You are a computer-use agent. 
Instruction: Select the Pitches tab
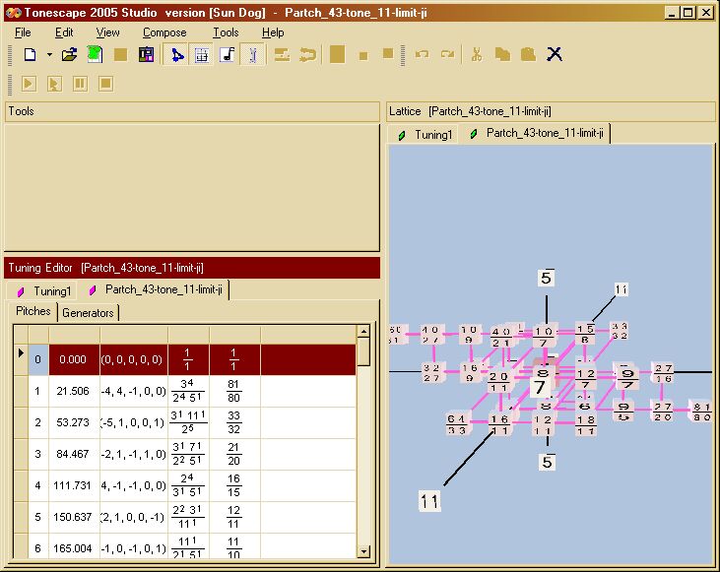pos(33,311)
